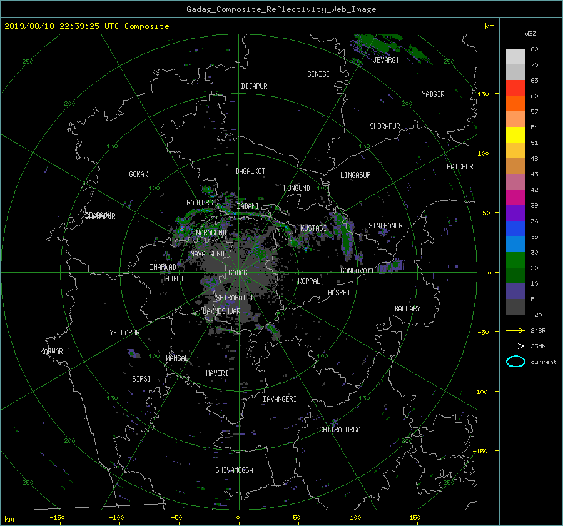
Task: Click the purple 39 dBZ color swatch
Action: tap(515, 213)
